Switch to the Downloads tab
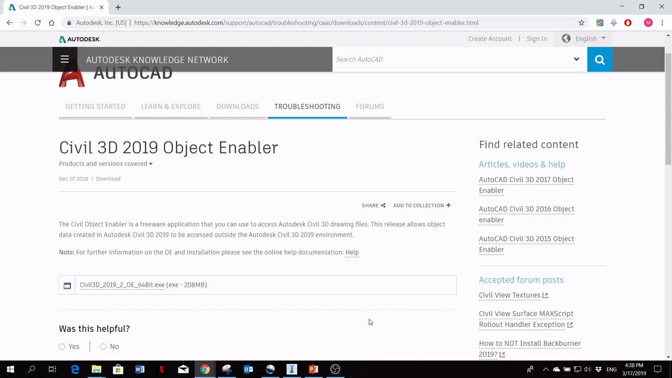 (x=238, y=107)
